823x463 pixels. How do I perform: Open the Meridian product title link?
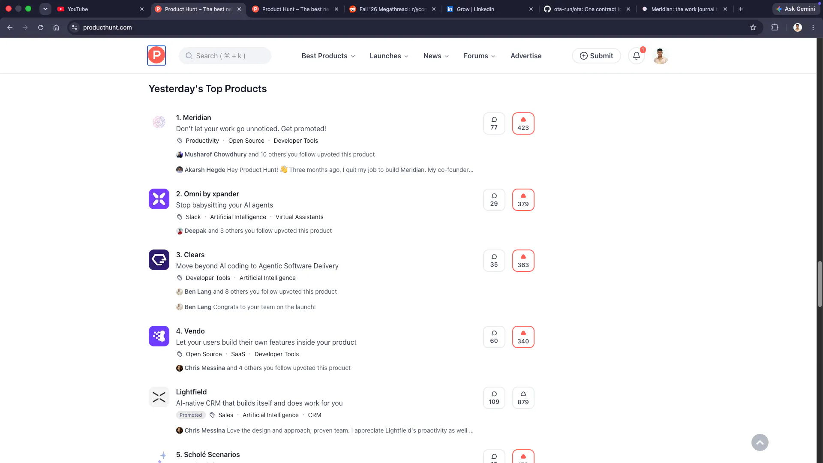(x=193, y=117)
